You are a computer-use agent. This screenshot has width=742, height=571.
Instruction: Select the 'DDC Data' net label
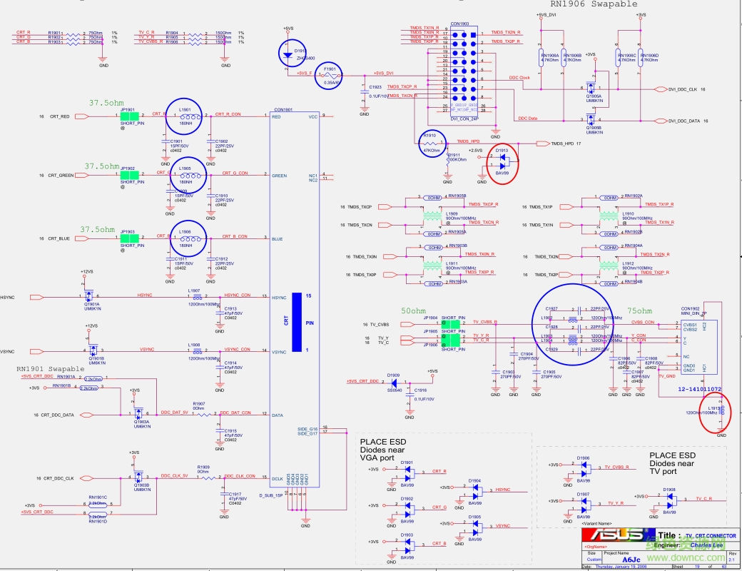[528, 118]
